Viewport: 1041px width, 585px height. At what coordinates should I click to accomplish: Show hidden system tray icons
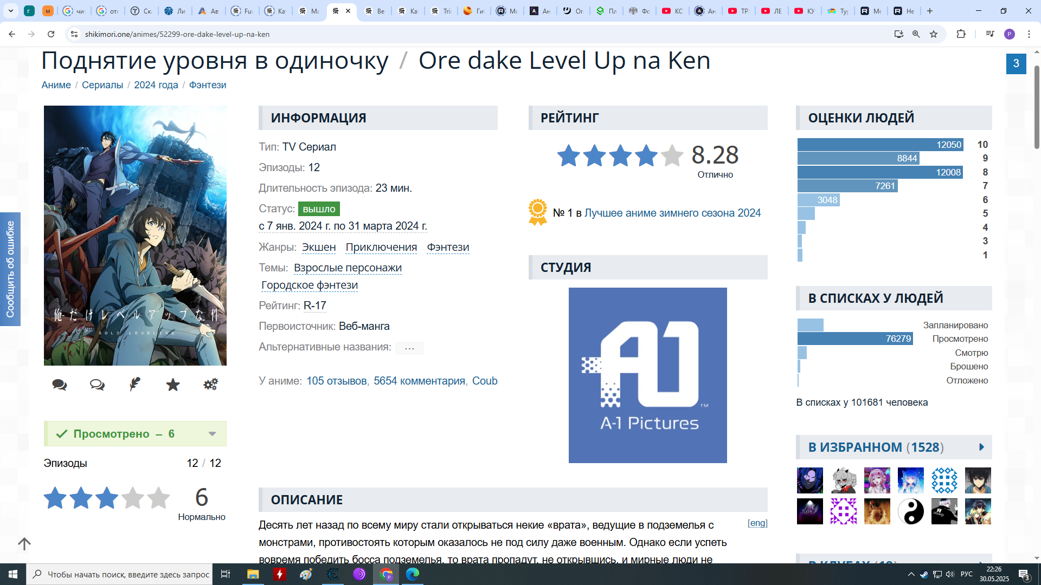coord(911,574)
